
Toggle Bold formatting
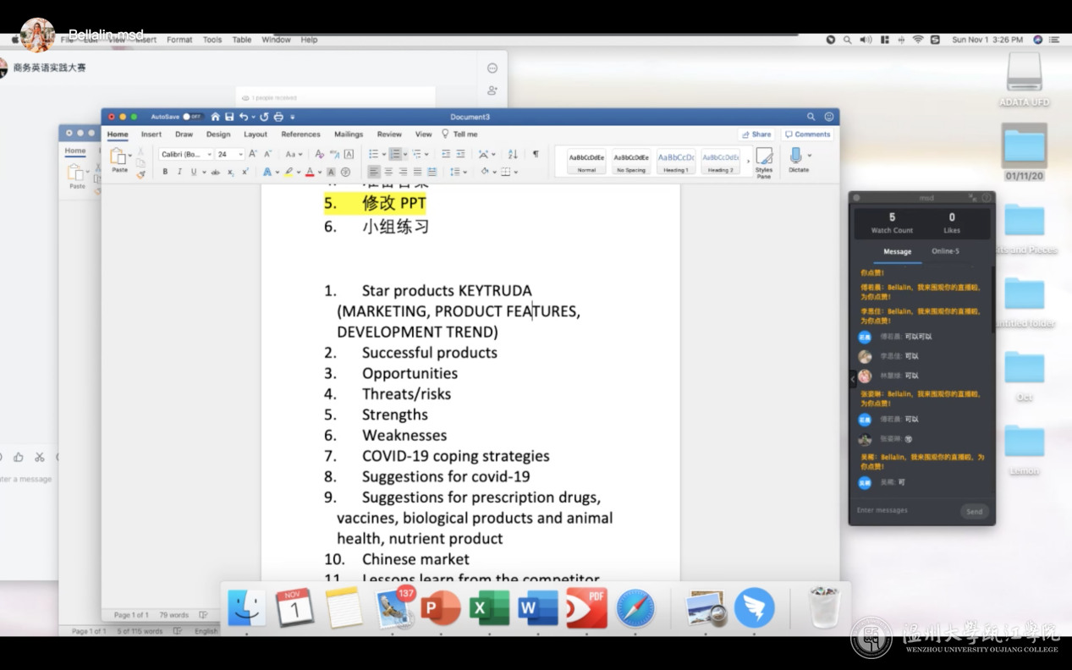click(165, 172)
